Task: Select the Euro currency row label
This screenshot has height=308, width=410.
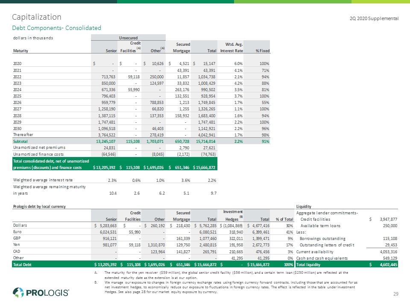Action: [x=17, y=232]
